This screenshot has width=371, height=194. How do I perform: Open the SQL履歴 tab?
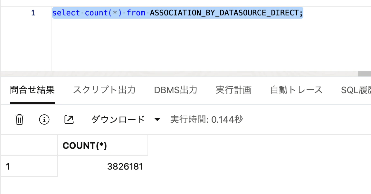point(356,90)
